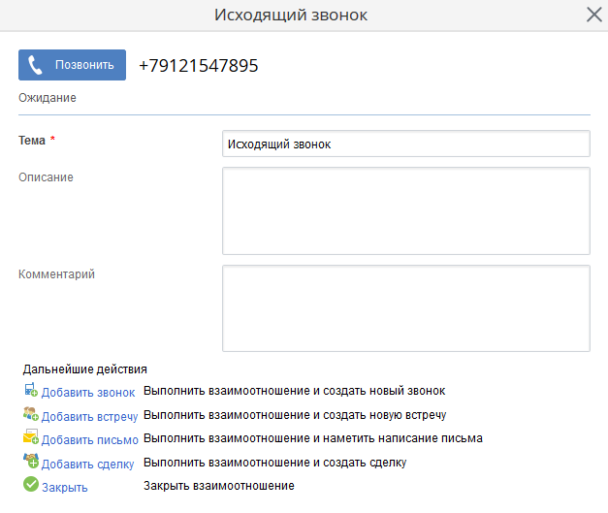Click the add letter envelope icon
The width and height of the screenshot is (608, 513).
pos(30,438)
